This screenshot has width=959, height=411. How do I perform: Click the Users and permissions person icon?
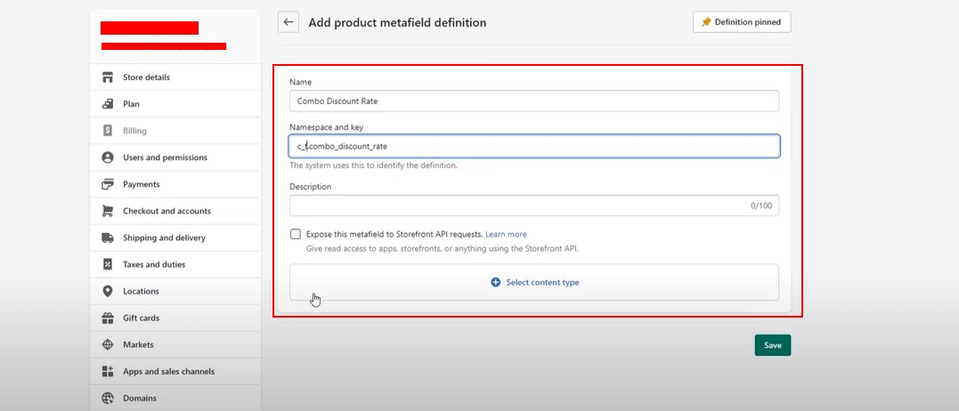pos(108,157)
